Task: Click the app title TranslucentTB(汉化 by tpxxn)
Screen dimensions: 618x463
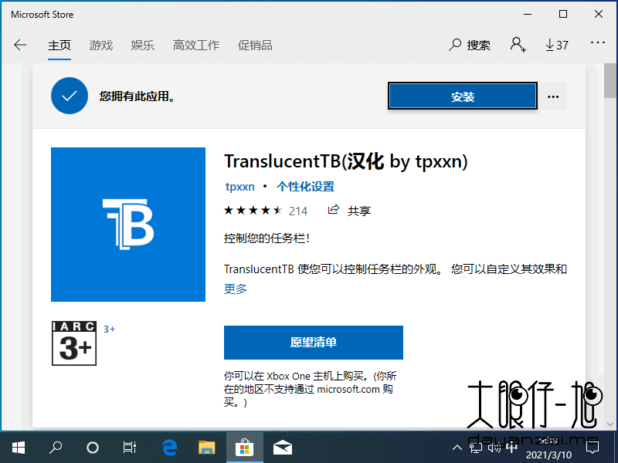Action: [x=346, y=162]
